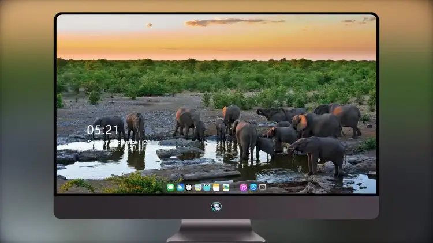Open the blue App Store dock icon

pyautogui.click(x=253, y=187)
